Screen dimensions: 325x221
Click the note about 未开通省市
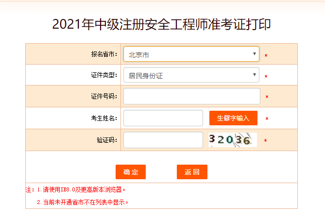point(83,202)
